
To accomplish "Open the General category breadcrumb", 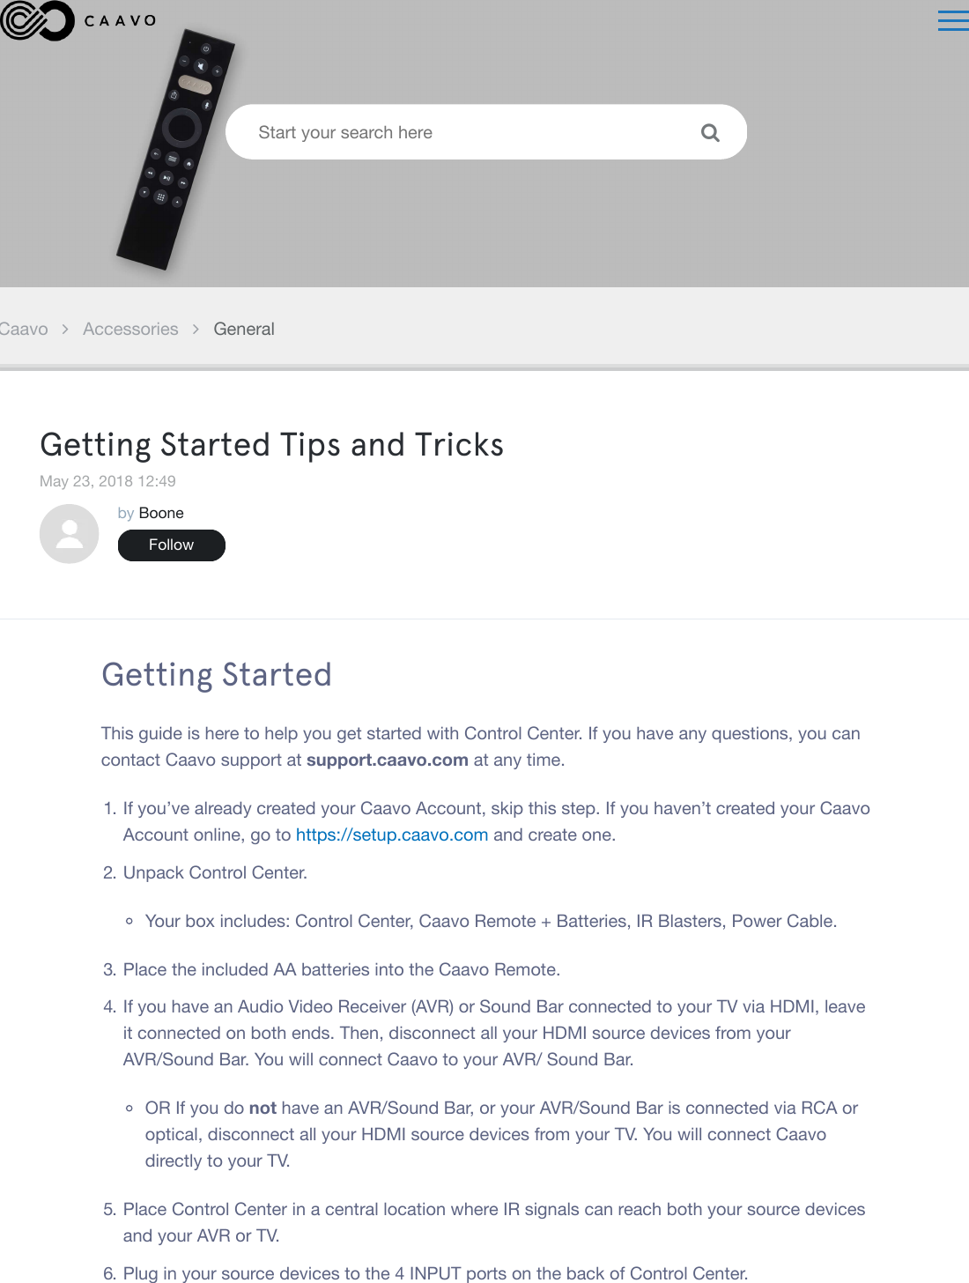I will tap(244, 328).
